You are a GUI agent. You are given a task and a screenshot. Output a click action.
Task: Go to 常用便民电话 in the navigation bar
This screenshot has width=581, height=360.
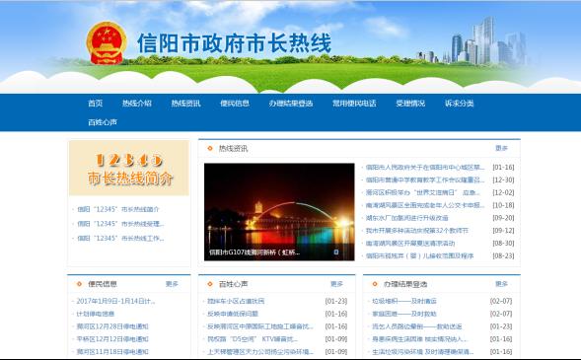354,103
